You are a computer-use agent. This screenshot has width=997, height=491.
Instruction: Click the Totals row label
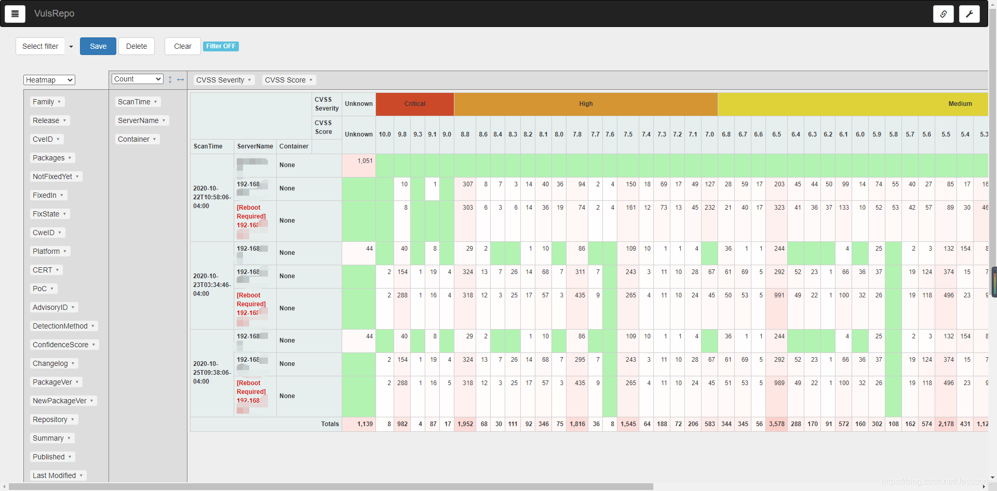pos(330,424)
